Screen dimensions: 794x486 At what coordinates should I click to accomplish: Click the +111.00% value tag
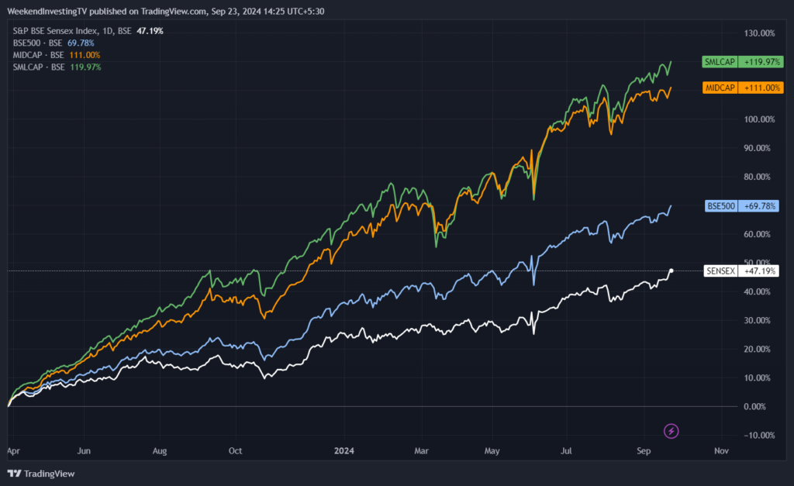coord(761,88)
